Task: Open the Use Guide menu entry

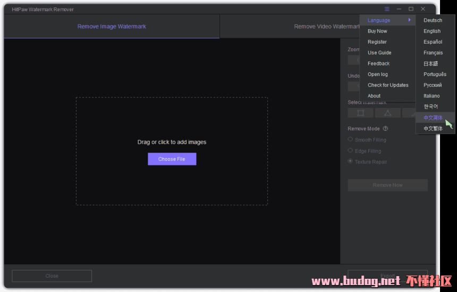Action: tap(379, 53)
